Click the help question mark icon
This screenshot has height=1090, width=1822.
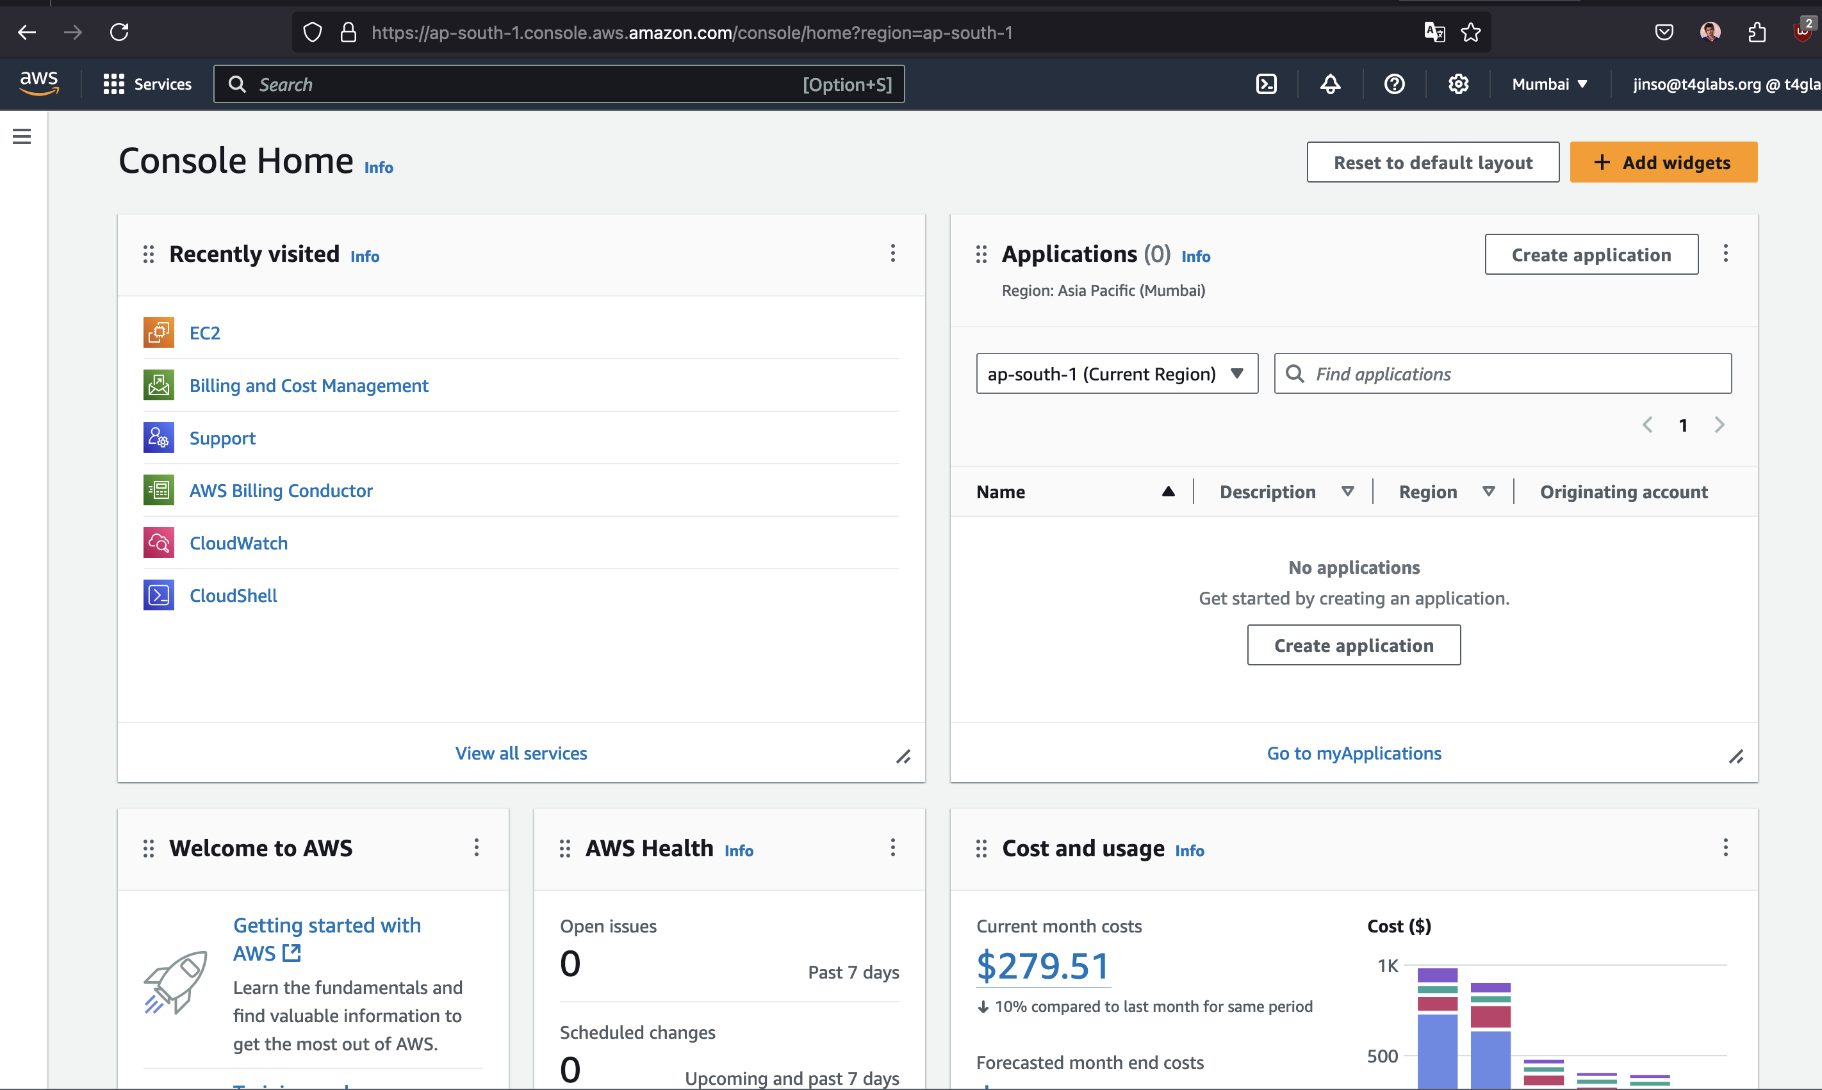click(1393, 84)
